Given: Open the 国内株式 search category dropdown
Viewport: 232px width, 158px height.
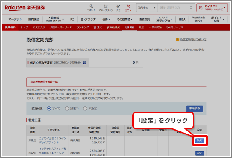Looking at the screenshot, I should click(147, 8).
